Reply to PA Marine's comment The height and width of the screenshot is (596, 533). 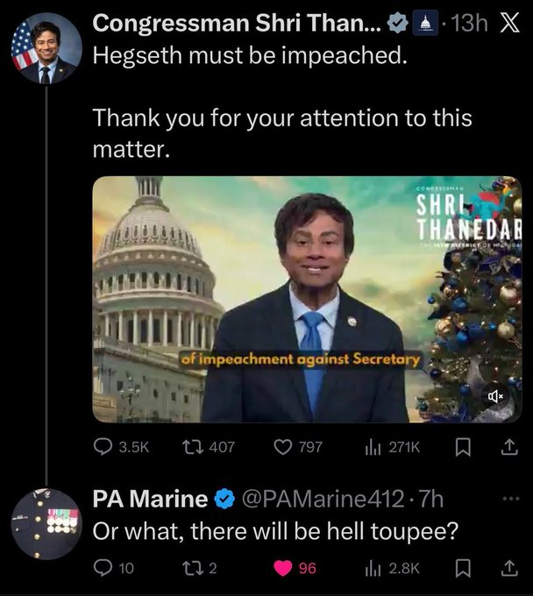pos(102,568)
